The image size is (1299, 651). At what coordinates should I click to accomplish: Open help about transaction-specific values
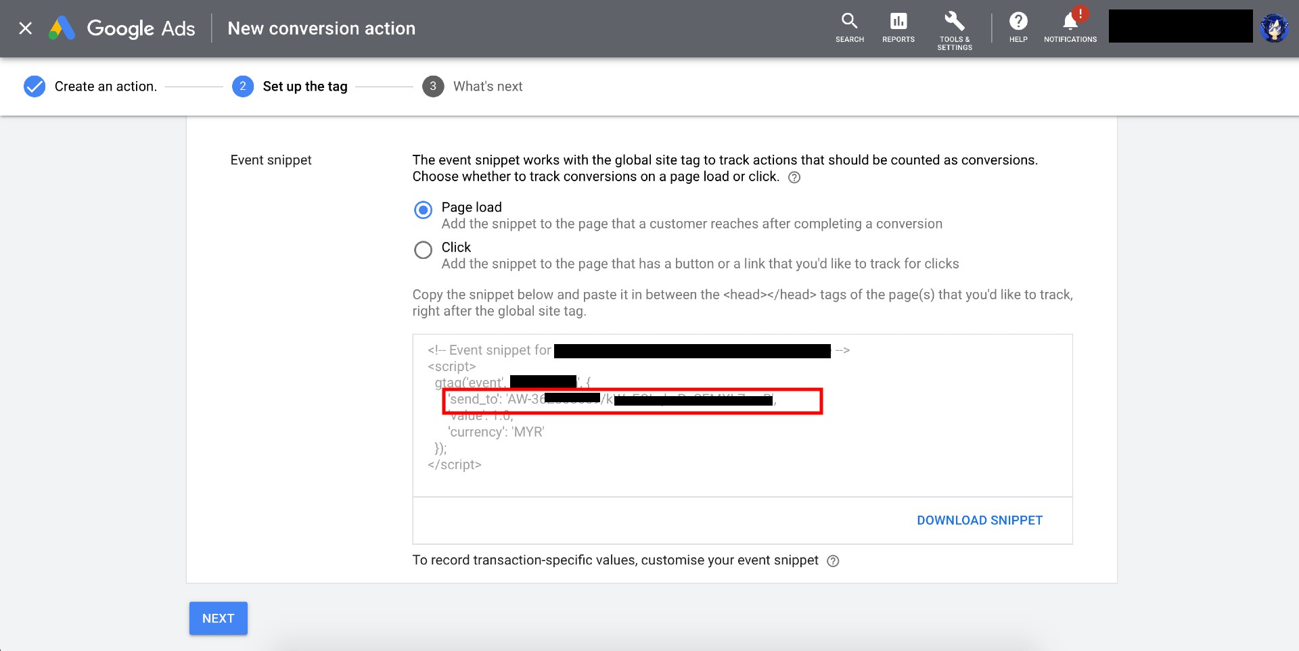pos(833,561)
